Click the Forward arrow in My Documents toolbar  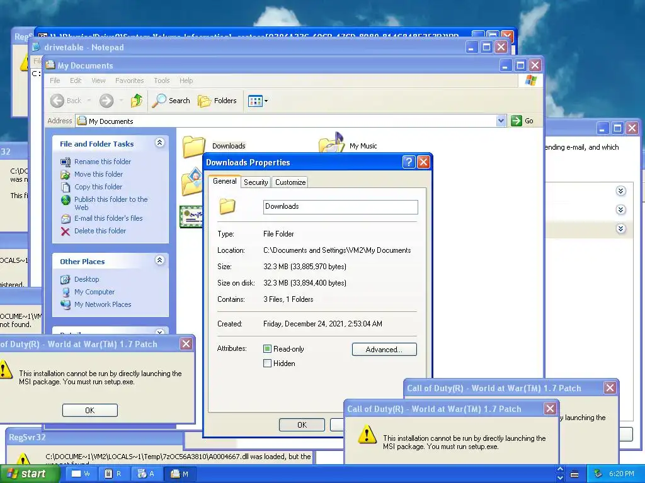pos(106,101)
